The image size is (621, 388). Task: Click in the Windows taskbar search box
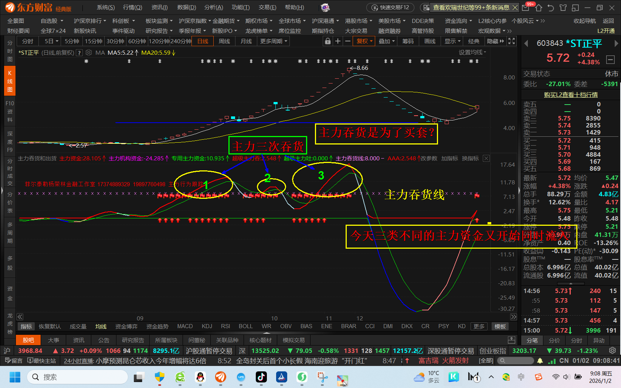coord(78,377)
